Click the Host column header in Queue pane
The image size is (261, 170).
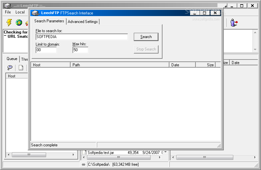[17, 76]
